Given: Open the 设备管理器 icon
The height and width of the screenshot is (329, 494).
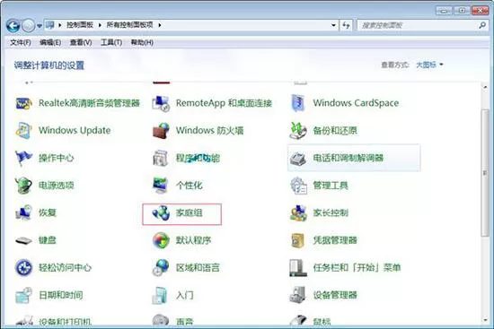Looking at the screenshot, I should [298, 295].
